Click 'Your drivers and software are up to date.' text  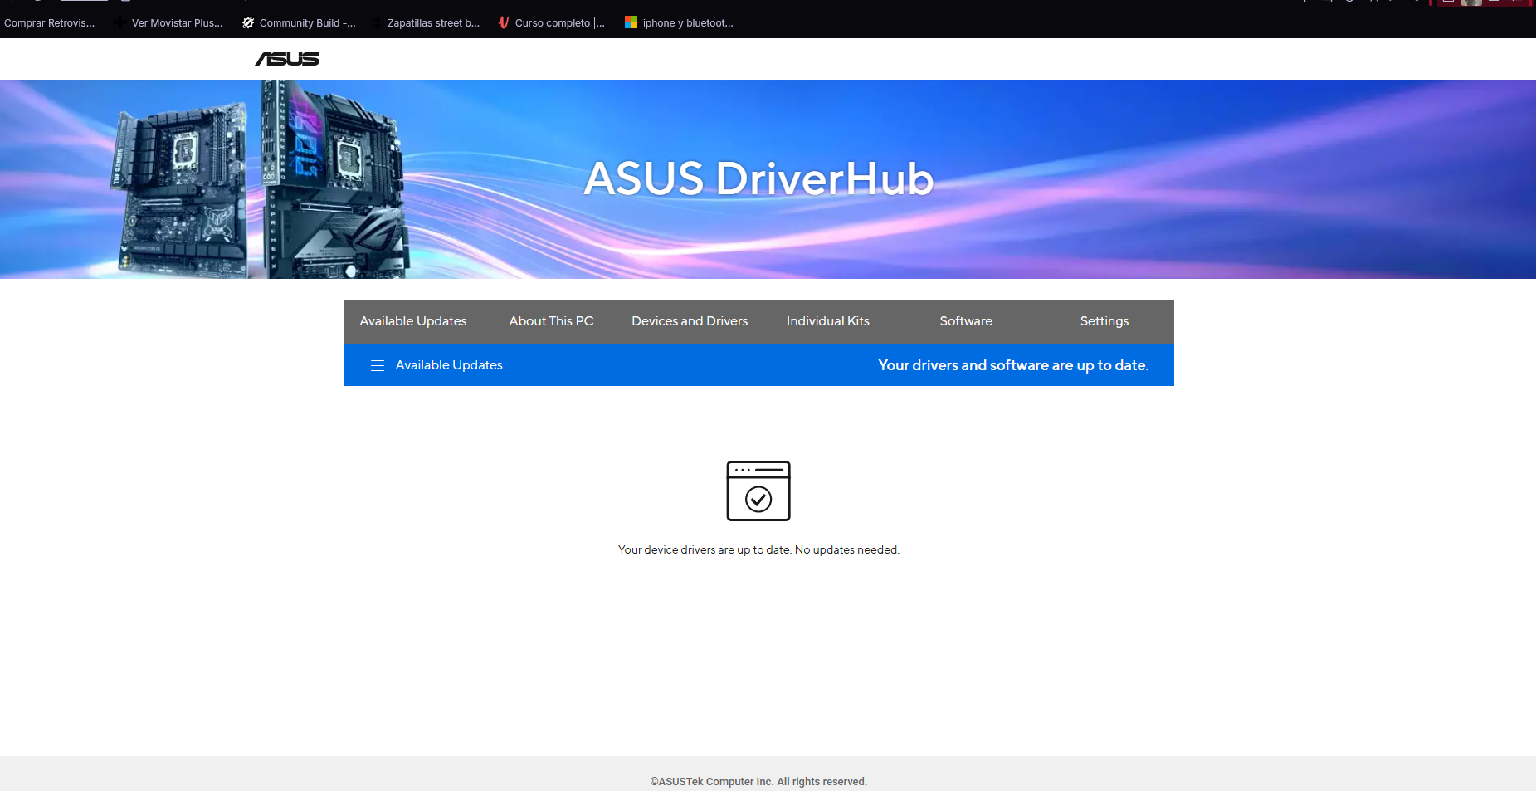tap(1013, 365)
